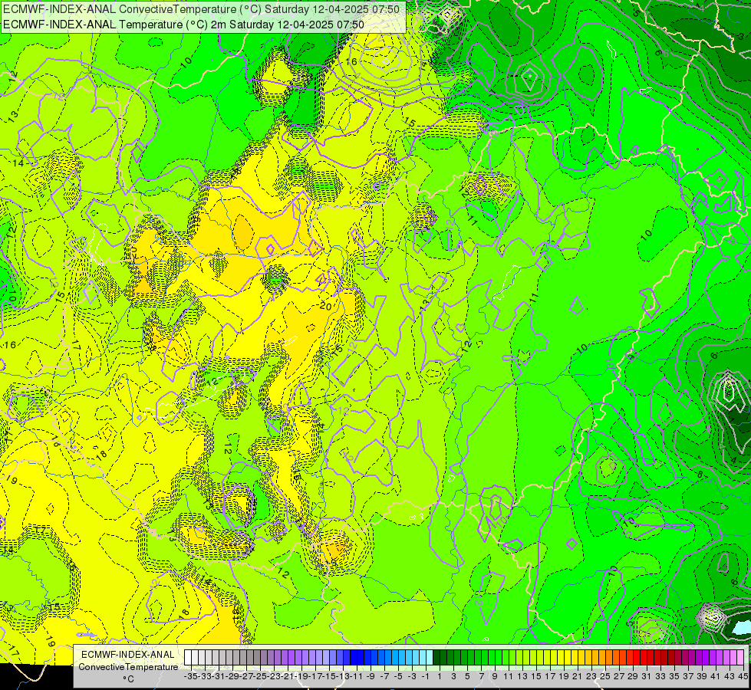This screenshot has height=690, width=751.
Task: Click the legend value -25
Action: (x=260, y=676)
